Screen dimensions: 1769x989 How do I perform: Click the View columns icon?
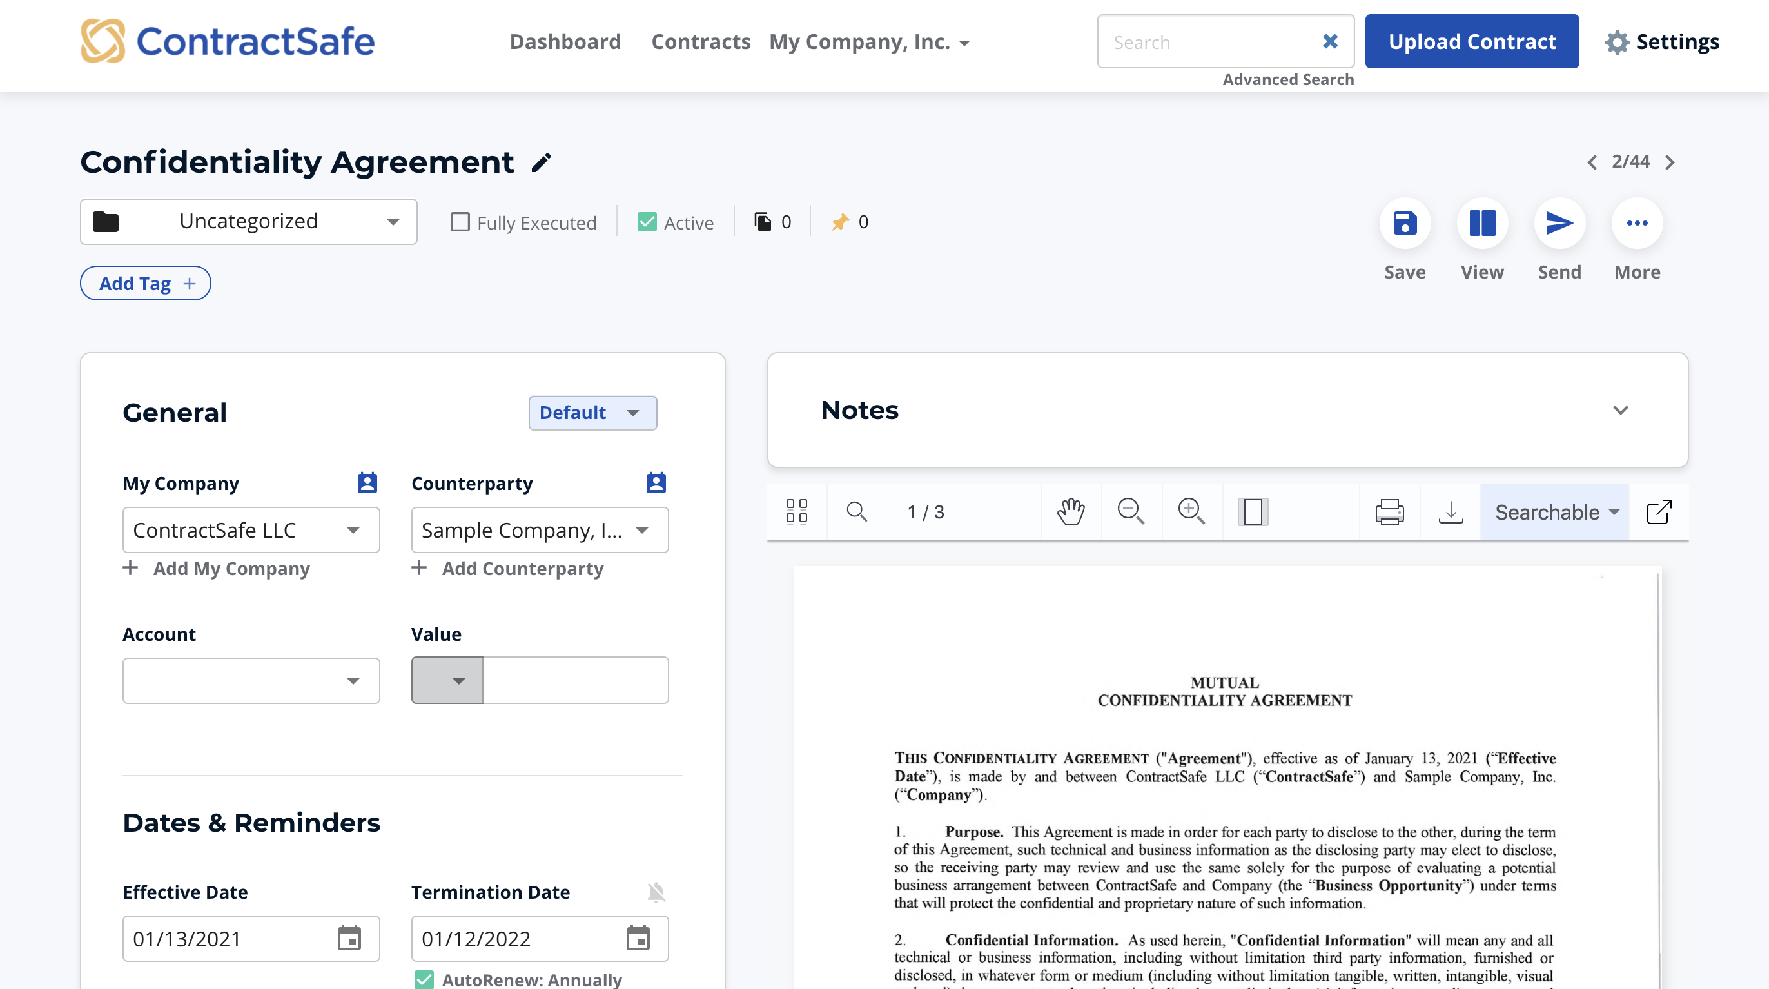(1482, 223)
